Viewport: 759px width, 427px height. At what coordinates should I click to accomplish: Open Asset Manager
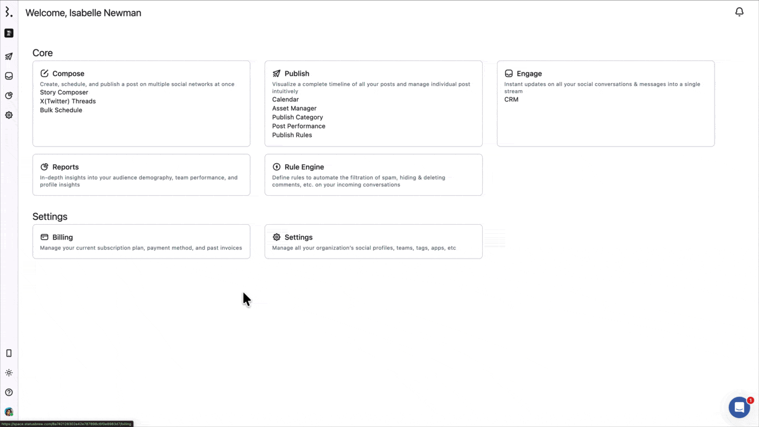tap(294, 109)
